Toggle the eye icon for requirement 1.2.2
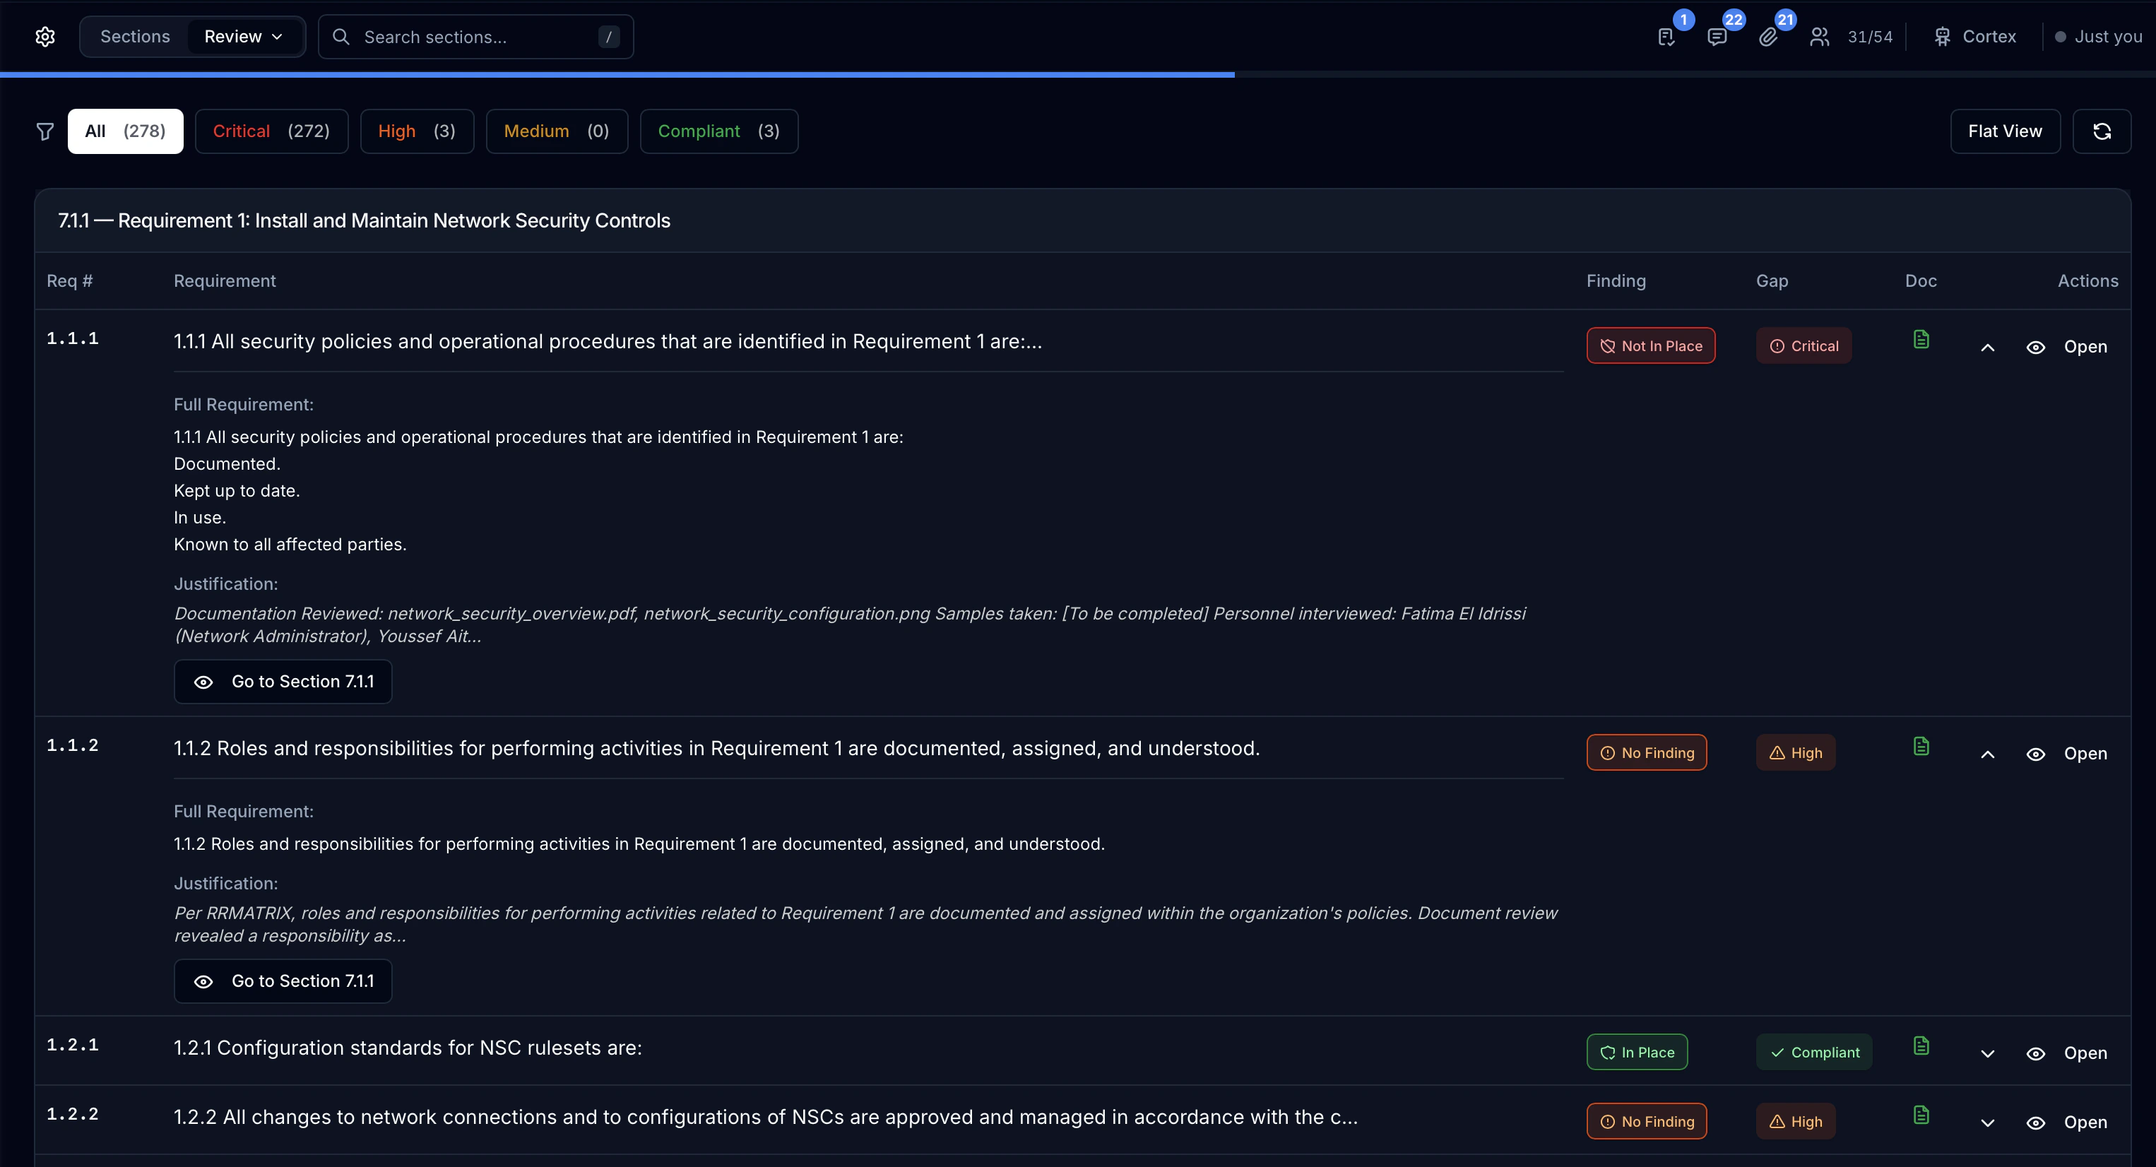 click(x=2037, y=1122)
